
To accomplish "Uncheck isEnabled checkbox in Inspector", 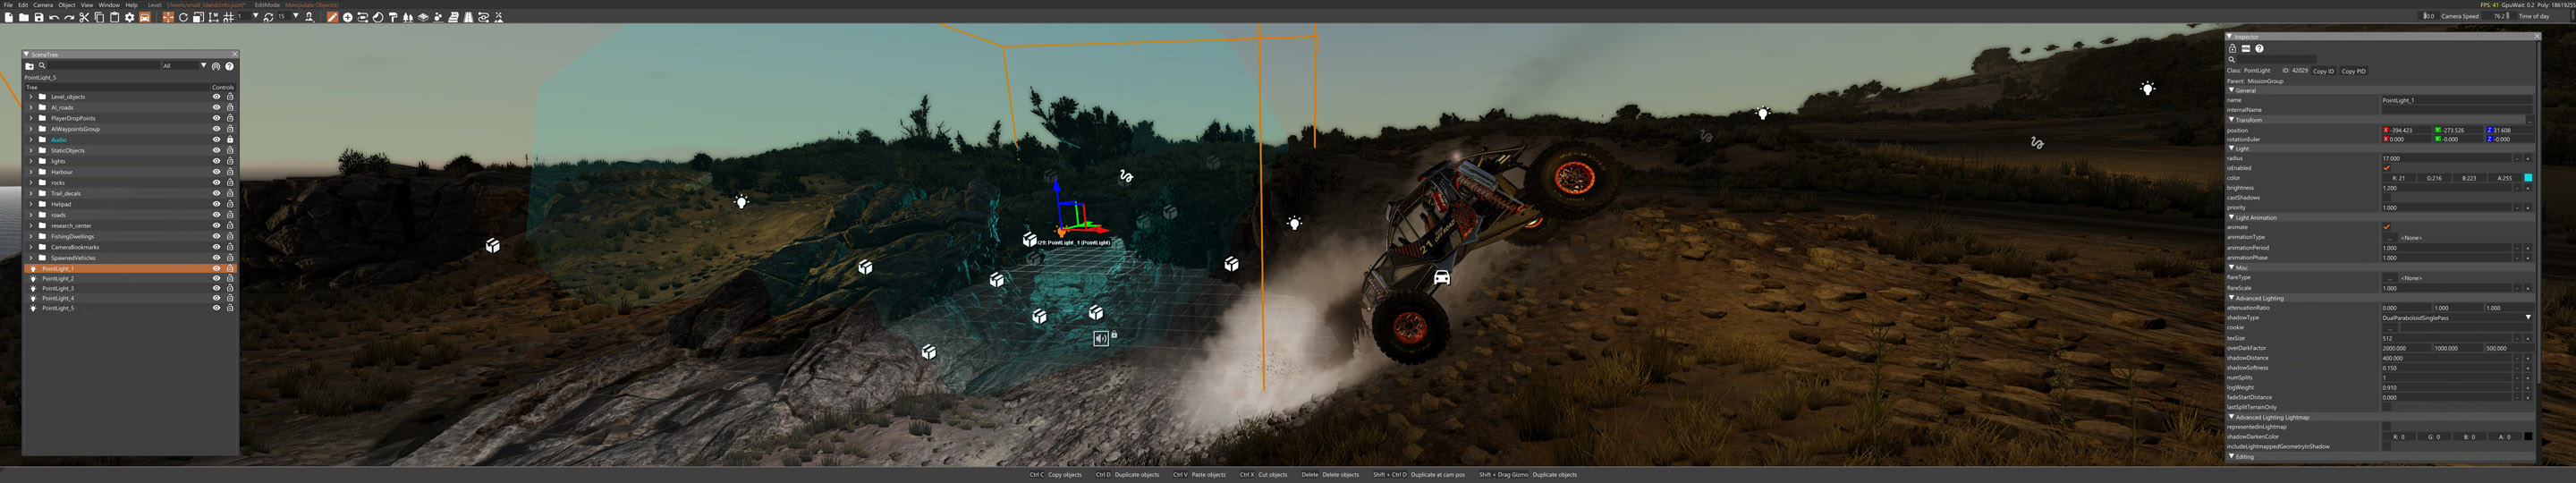I will 2388,168.
